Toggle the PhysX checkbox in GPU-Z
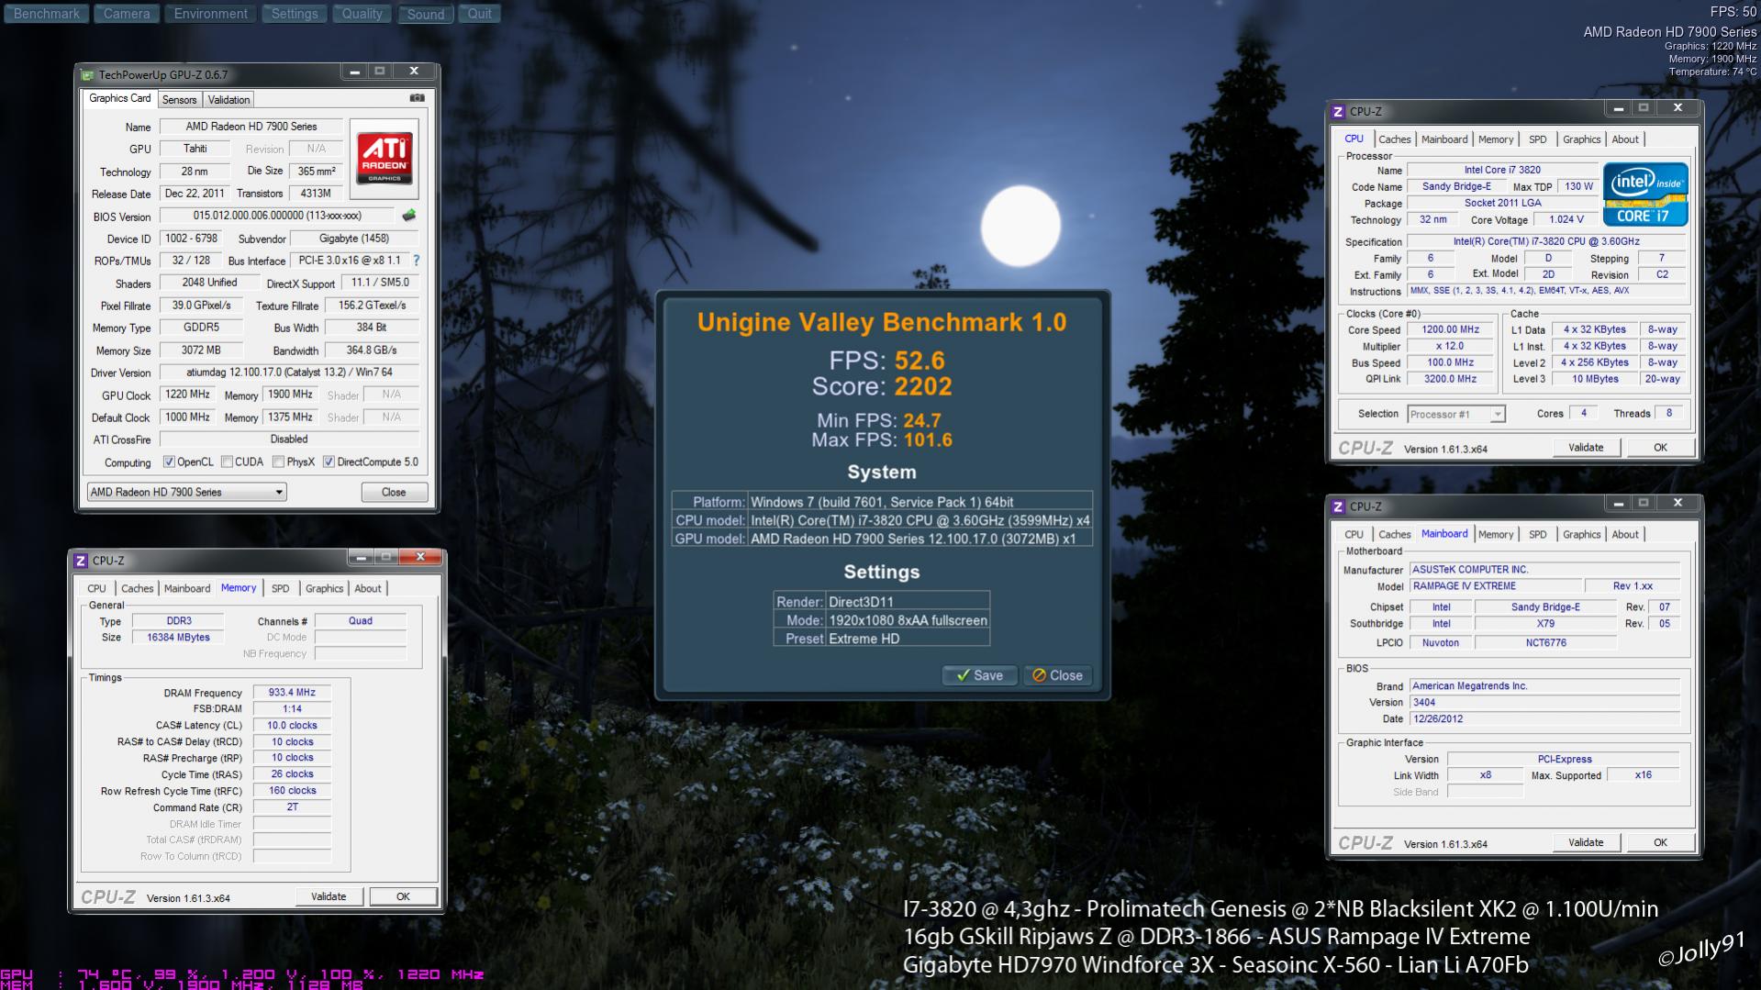 pos(278,462)
